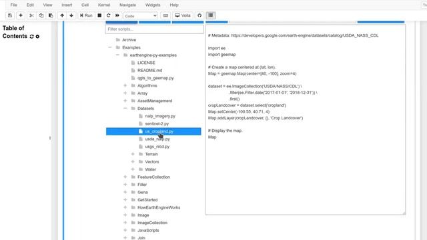Screen dimensions: 427x240
Task: Launch Voila dashboard button
Action: 183,15
